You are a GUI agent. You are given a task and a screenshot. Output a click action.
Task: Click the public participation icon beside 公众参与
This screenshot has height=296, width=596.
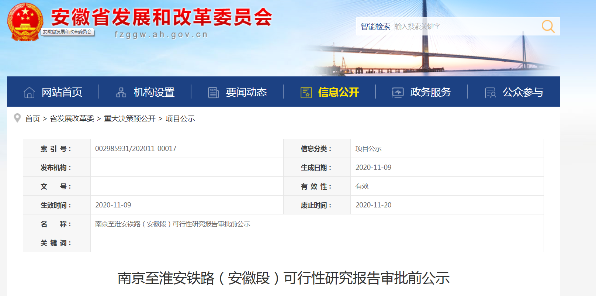pyautogui.click(x=490, y=92)
